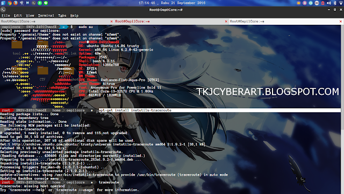Click the purple round tray icon
This screenshot has width=344, height=194.
coord(305,3)
